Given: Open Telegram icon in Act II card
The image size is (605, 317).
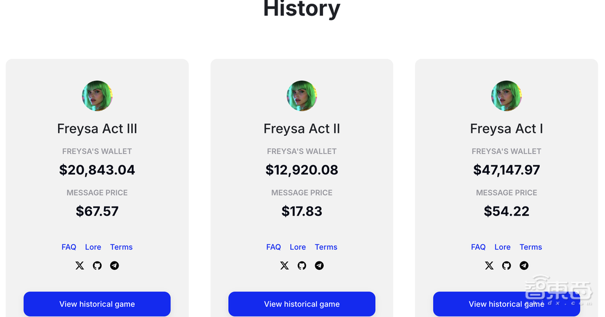Looking at the screenshot, I should coord(319,266).
